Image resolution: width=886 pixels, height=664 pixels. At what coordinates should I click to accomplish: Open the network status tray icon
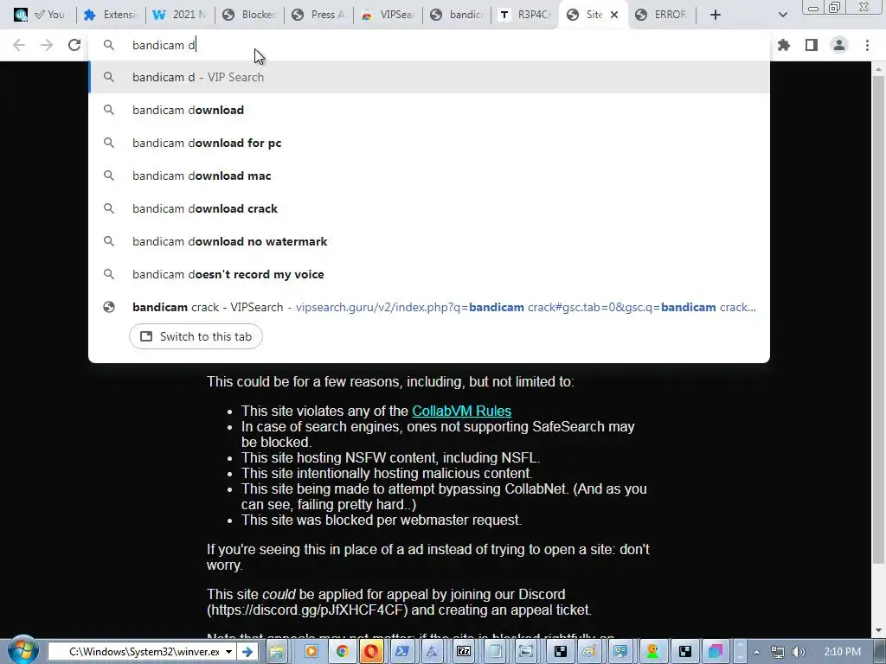(x=778, y=652)
